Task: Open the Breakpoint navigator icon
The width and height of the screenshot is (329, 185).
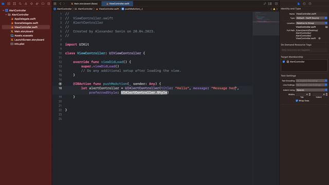Action: click(43, 4)
